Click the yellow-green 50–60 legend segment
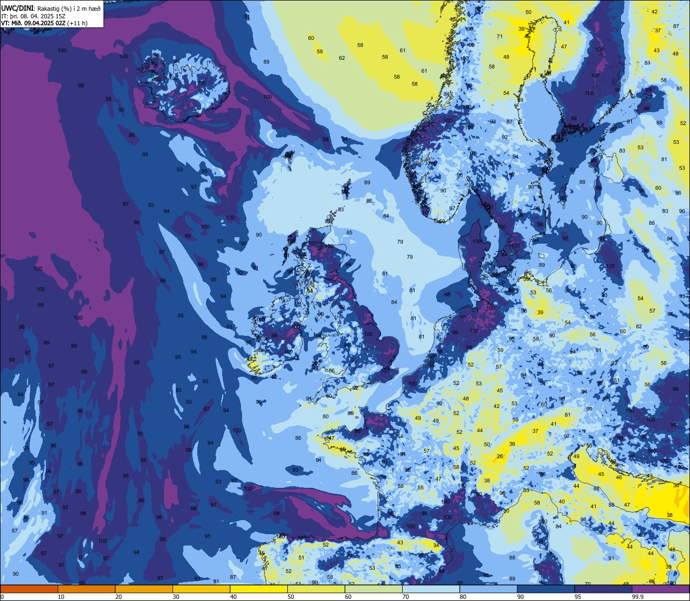The image size is (690, 601). (316, 589)
